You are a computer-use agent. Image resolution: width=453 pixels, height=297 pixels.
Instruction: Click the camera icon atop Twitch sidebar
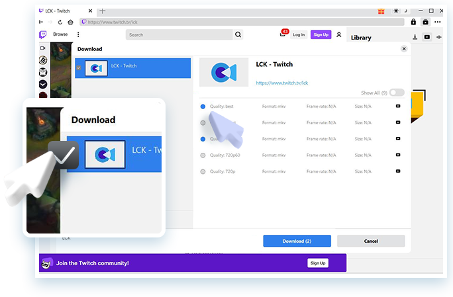pyautogui.click(x=43, y=48)
